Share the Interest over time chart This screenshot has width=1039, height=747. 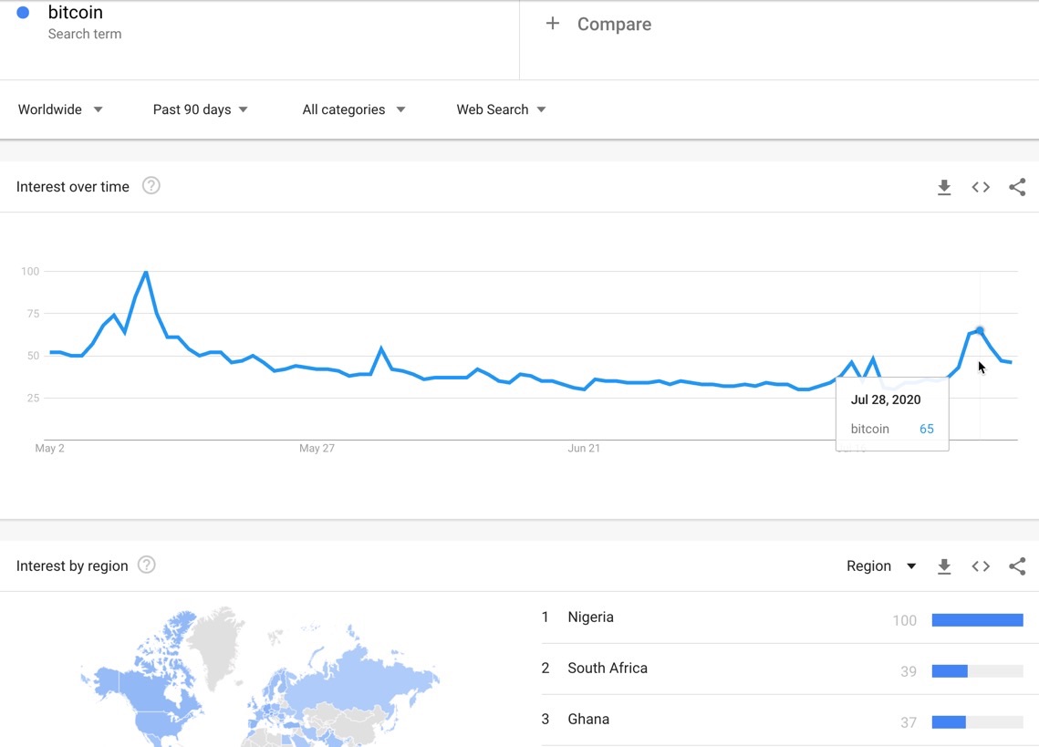[1017, 188]
